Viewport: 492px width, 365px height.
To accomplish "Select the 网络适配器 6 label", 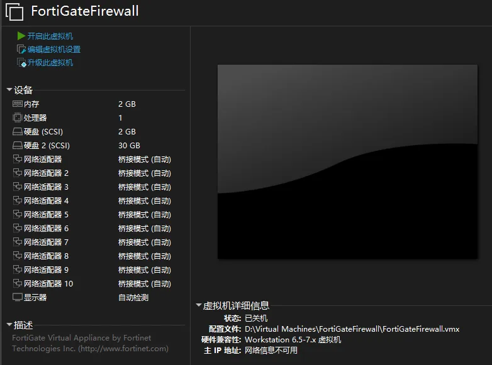I will click(x=46, y=229).
